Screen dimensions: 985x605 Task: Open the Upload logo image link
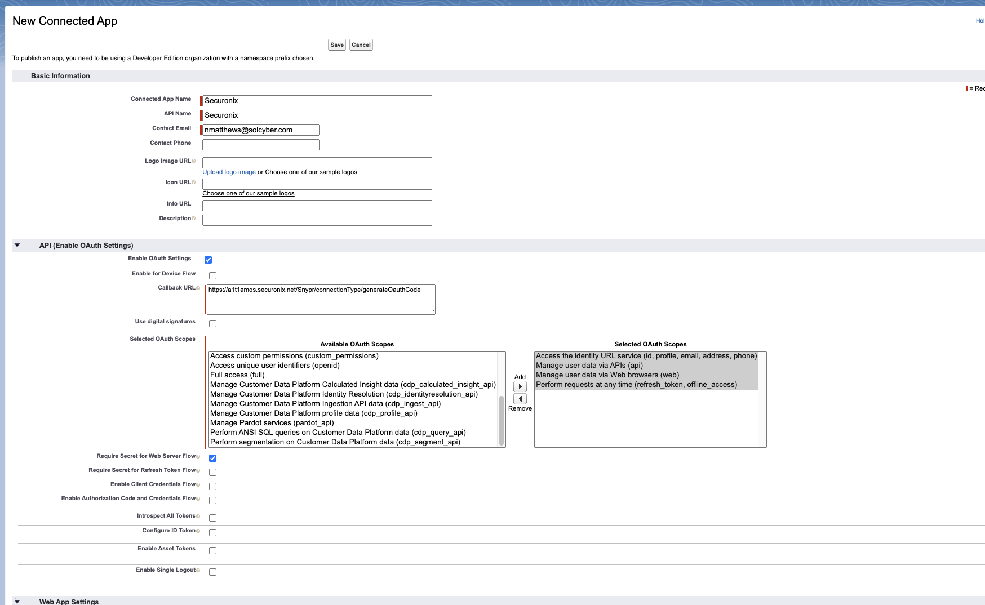point(229,172)
